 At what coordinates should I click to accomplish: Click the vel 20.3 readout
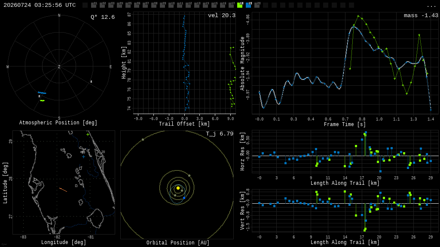point(222,15)
